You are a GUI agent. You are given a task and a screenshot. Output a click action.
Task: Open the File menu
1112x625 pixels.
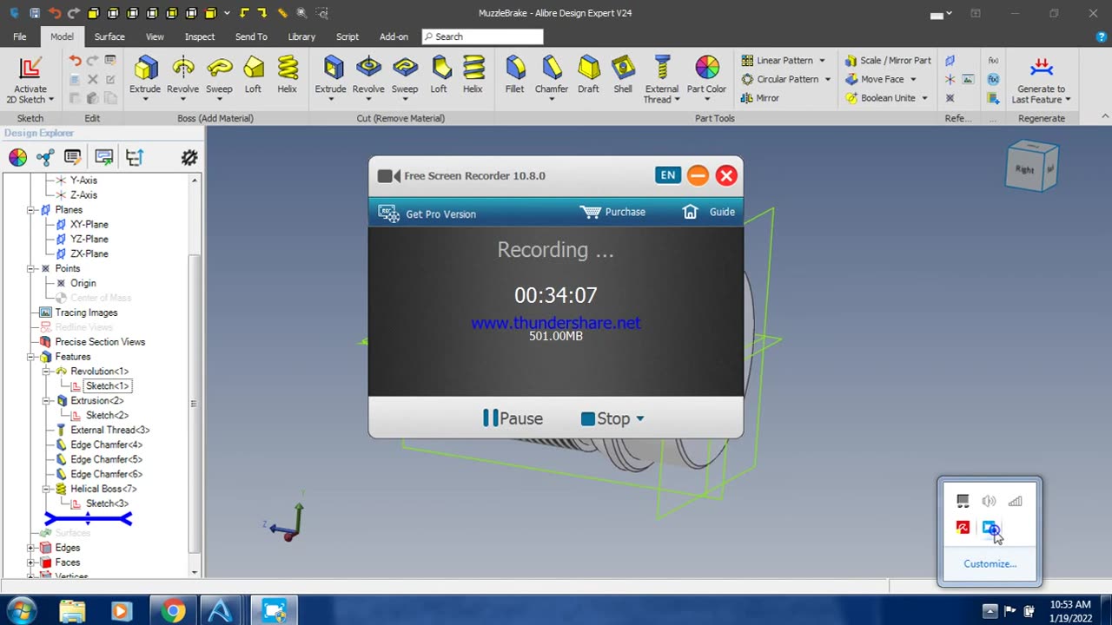[x=19, y=36]
